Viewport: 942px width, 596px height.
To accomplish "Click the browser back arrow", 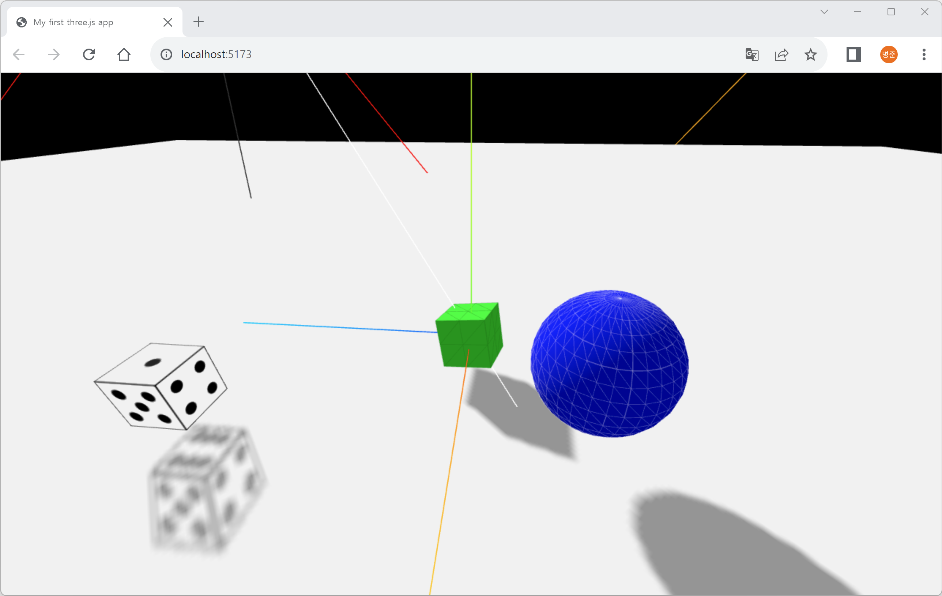I will tap(19, 54).
